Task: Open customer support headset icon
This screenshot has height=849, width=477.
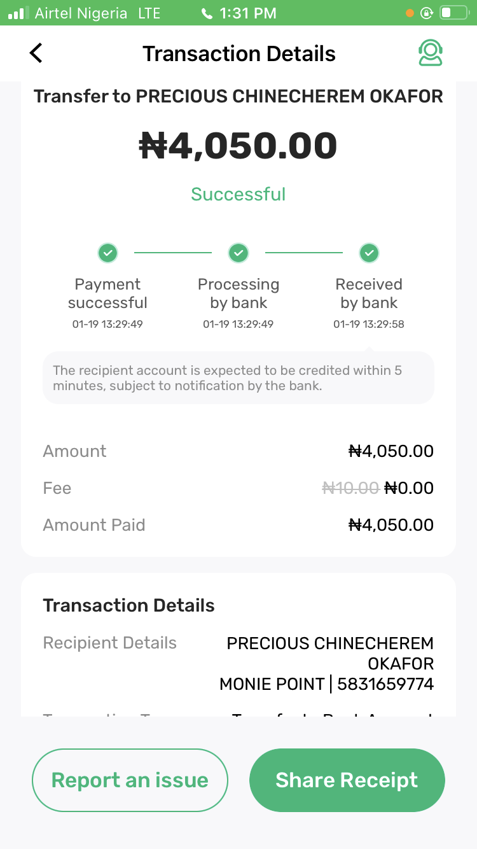Action: [431, 53]
